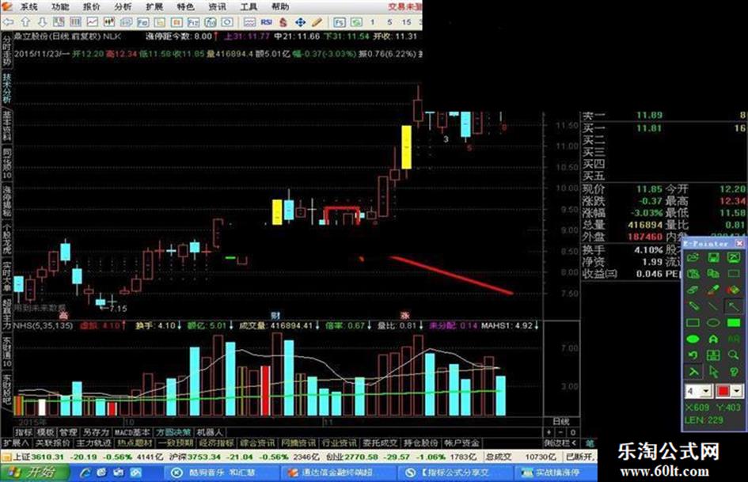This screenshot has height=482, width=748.
Task: Click the pencil drawing tool in toolbar
Action: [x=317, y=22]
